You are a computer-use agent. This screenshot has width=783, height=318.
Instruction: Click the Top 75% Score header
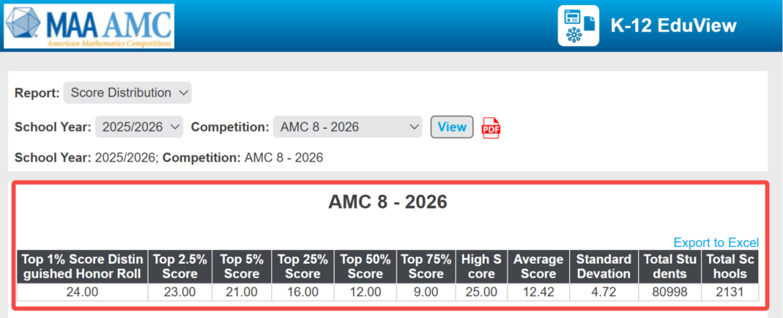(x=426, y=267)
